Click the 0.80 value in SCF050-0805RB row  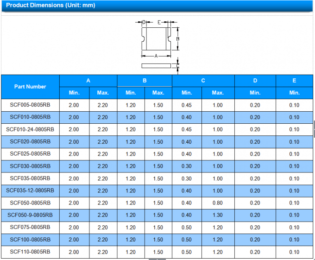(x=218, y=203)
